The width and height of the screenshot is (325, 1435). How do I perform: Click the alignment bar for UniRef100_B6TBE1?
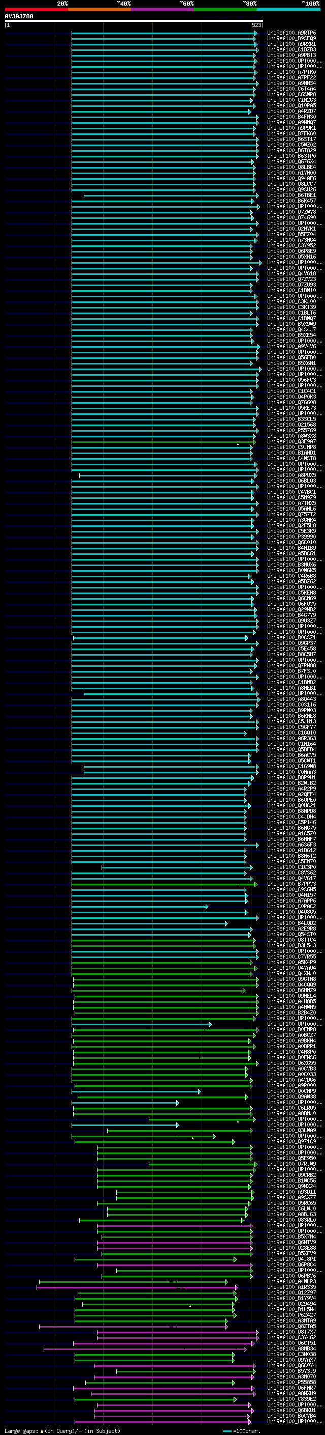pyautogui.click(x=171, y=195)
